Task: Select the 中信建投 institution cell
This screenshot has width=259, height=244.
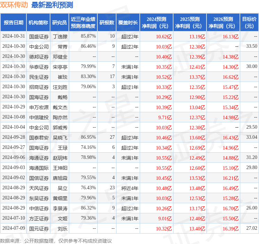Action: [x=39, y=117]
